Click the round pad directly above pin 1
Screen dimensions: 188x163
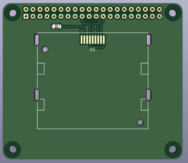coord(26,9)
